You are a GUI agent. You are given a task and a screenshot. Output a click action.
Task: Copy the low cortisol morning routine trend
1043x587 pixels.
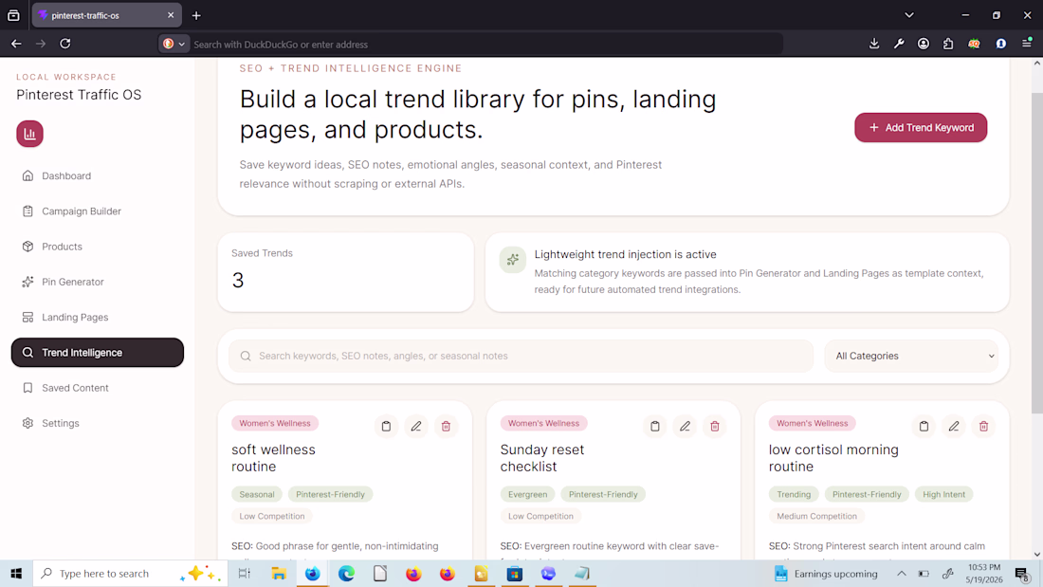point(924,426)
